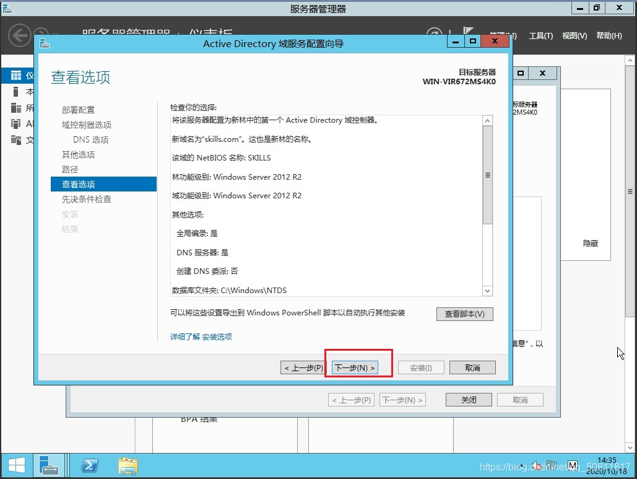Click the Server Manager title bar icon
Screen dimensions: 637x479
(7, 9)
